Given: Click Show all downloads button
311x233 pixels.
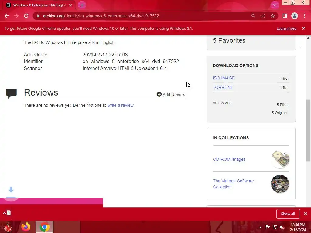Looking at the screenshot, I should coord(288,214).
